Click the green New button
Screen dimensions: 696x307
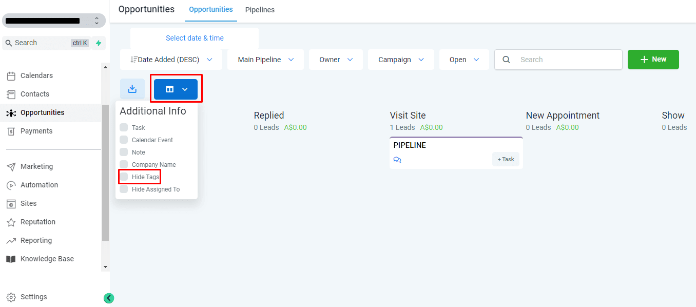coord(653,60)
